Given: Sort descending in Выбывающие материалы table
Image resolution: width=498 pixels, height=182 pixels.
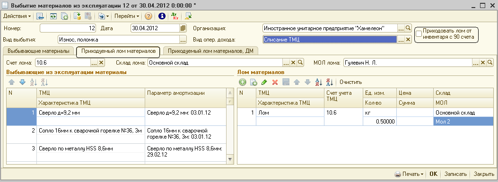Looking at the screenshot, I should (44, 83).
